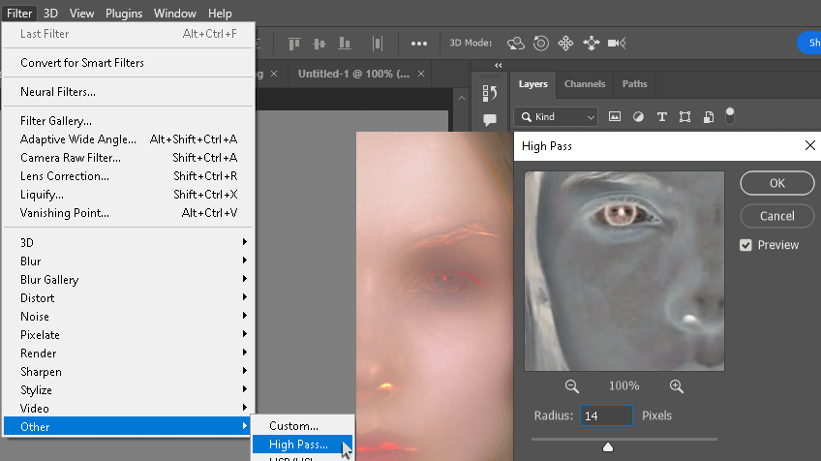Click Cancel in High Pass dialog
Screen dimensions: 821x461
[x=777, y=216]
